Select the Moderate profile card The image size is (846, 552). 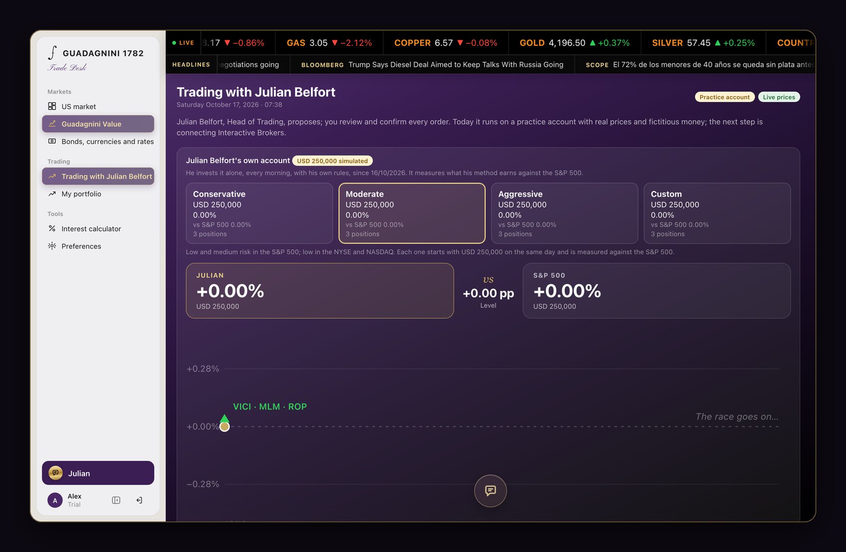pos(412,213)
